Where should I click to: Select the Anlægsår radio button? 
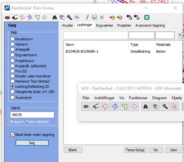[12, 49]
